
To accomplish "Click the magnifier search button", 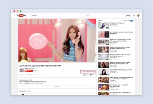I will [88, 15].
